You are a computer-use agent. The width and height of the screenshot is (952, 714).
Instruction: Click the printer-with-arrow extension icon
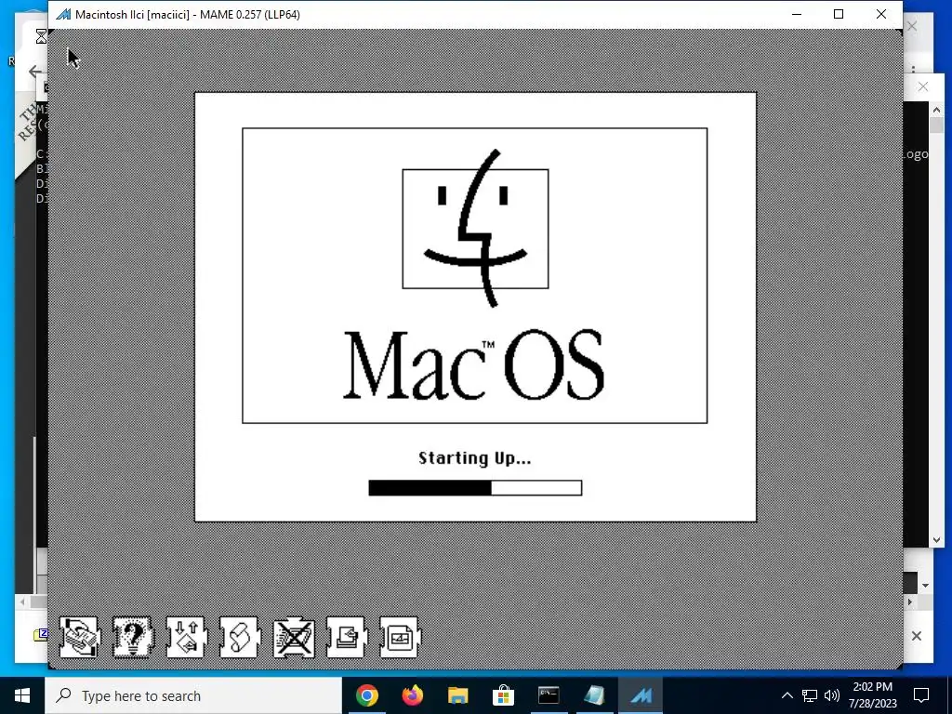coord(346,637)
